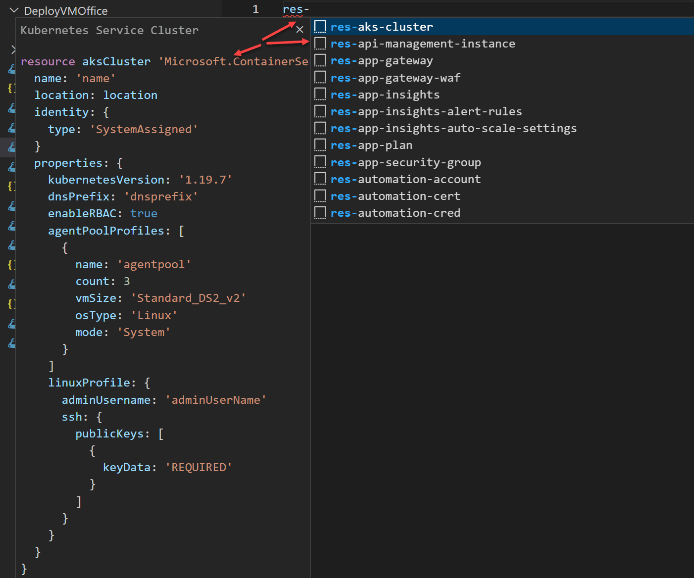The width and height of the screenshot is (694, 578).
Task: Choose res-app-plan from the list
Action: [x=502, y=145]
